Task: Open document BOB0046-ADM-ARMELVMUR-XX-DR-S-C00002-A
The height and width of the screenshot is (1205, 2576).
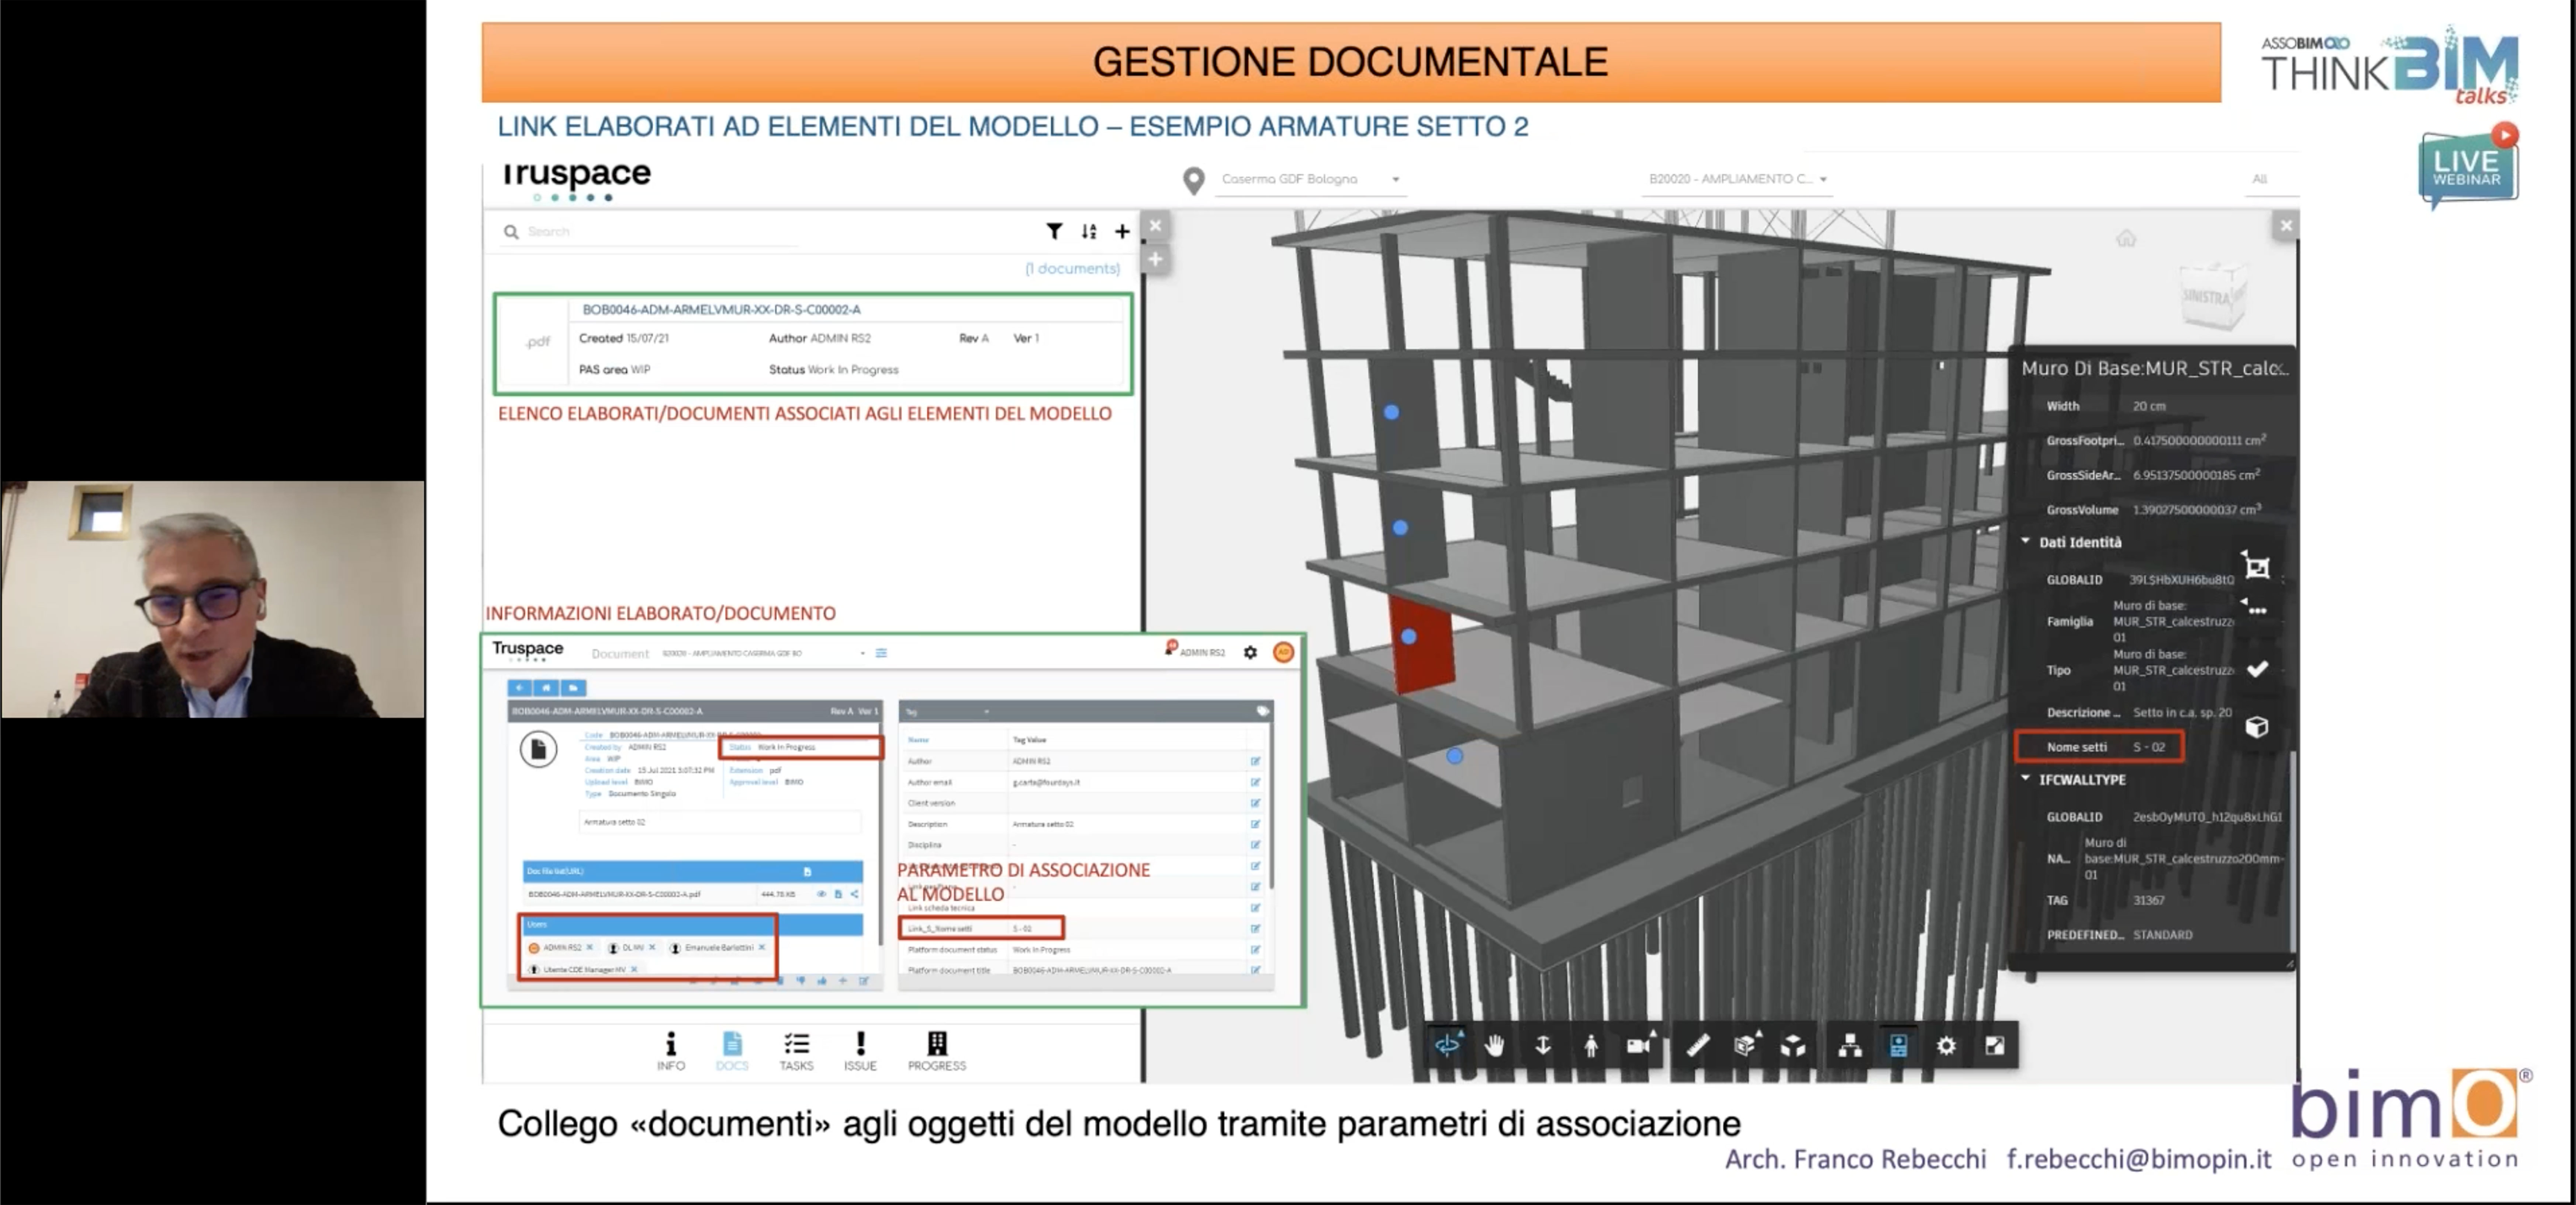Action: pos(721,310)
